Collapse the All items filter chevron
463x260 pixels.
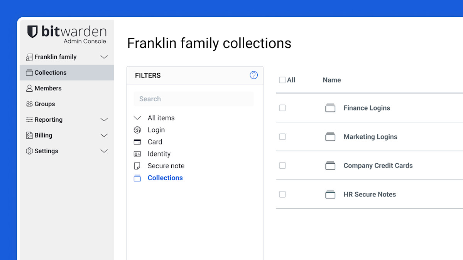coord(137,118)
